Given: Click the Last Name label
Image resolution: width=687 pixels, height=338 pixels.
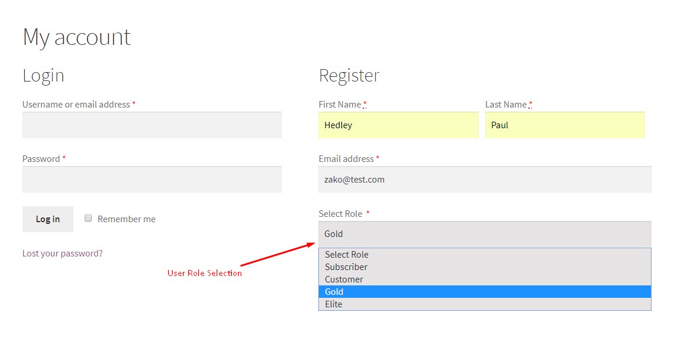Looking at the screenshot, I should tap(505, 104).
